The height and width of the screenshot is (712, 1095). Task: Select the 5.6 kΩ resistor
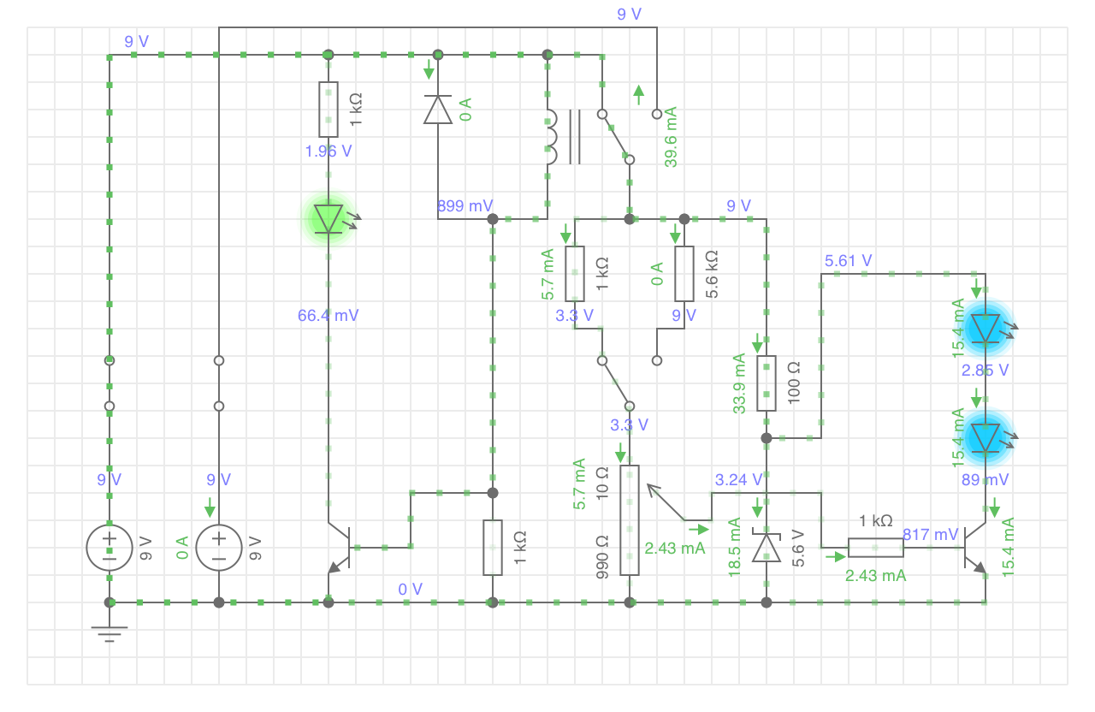click(x=684, y=274)
